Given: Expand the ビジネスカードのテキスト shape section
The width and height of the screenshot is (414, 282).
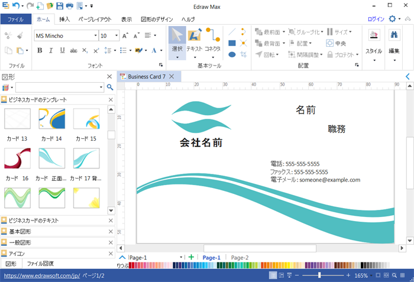Looking at the screenshot, I should click(53, 220).
